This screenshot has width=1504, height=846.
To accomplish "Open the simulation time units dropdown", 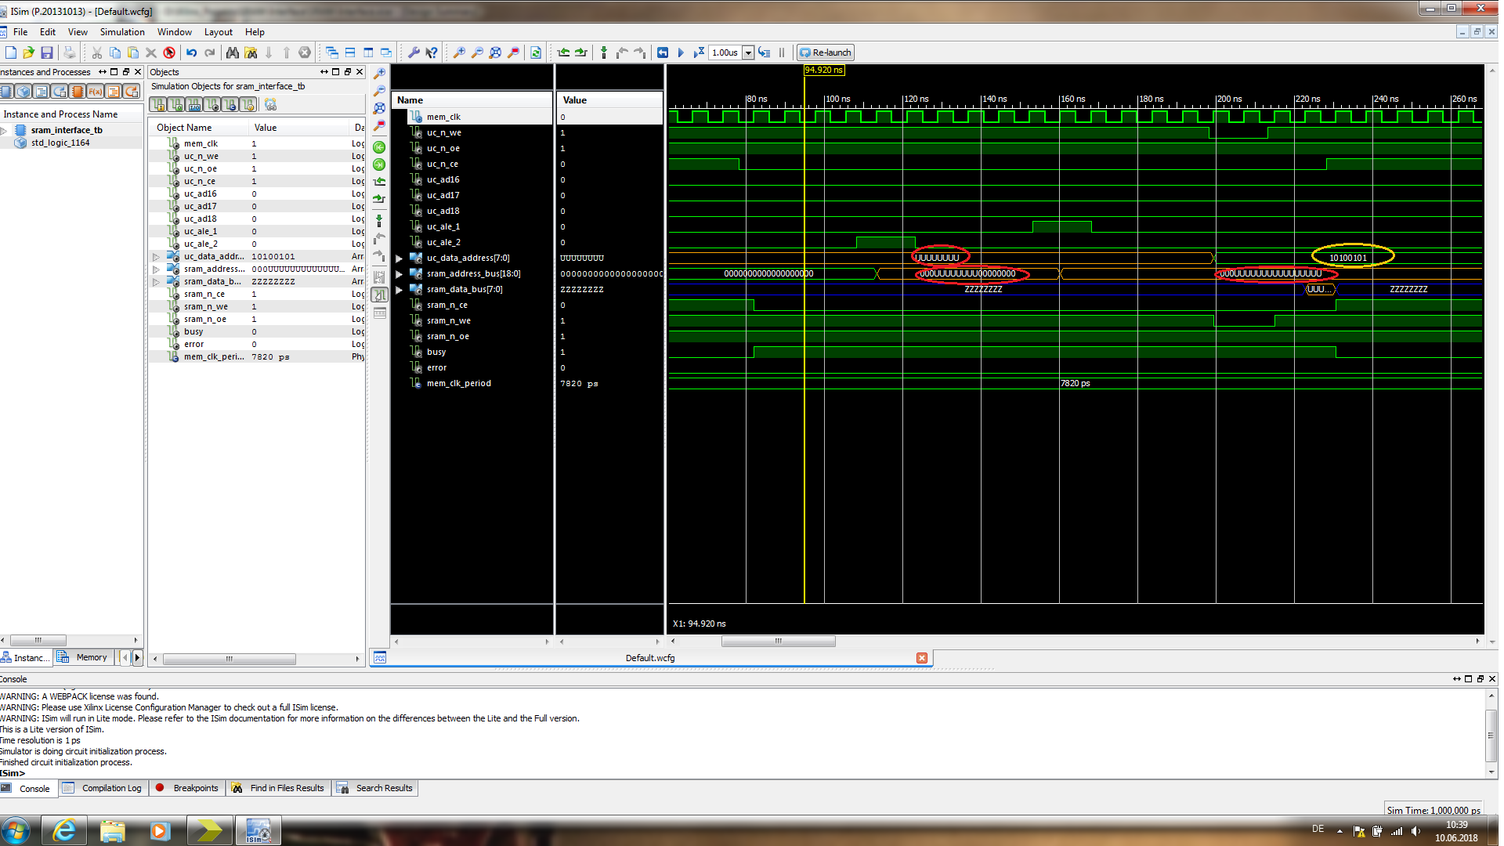I will click(748, 52).
